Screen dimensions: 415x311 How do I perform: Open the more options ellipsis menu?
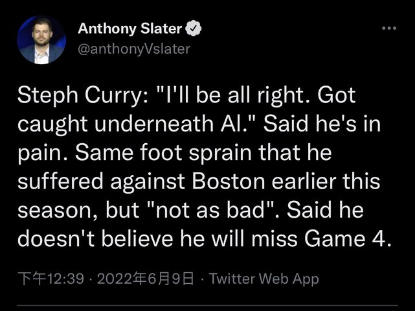388,29
